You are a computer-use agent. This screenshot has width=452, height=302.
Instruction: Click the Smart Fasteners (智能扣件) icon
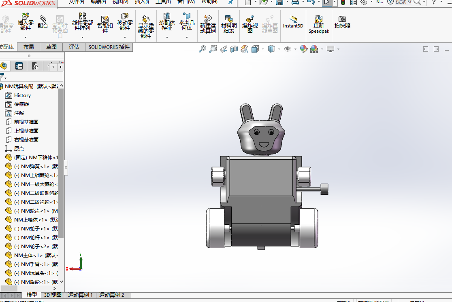pyautogui.click(x=105, y=24)
